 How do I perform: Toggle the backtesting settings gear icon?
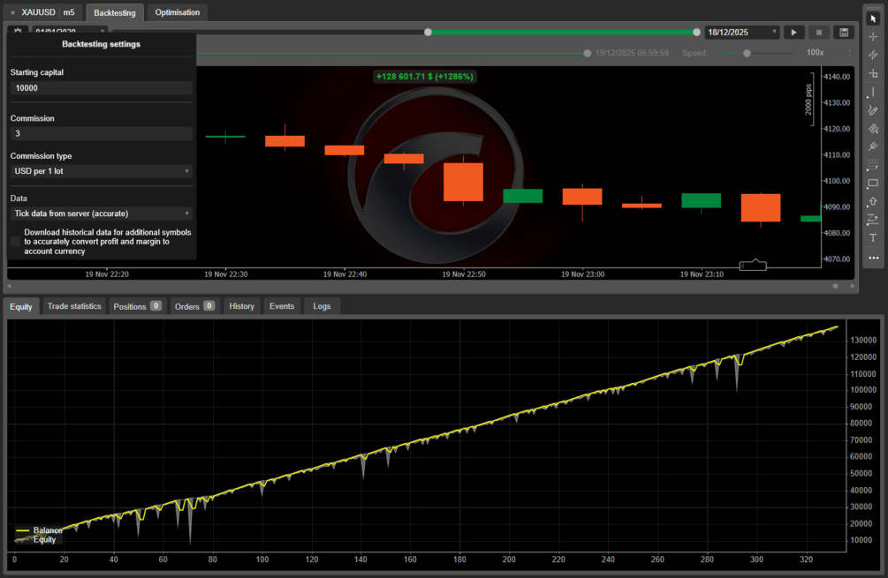pos(19,31)
